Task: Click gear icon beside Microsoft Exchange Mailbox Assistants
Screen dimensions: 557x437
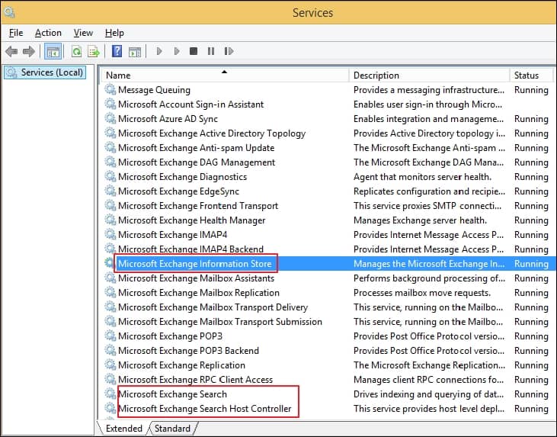Action: [110, 278]
